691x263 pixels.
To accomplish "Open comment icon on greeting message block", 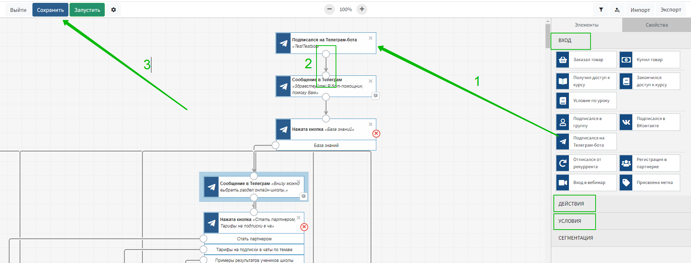I will [376, 96].
